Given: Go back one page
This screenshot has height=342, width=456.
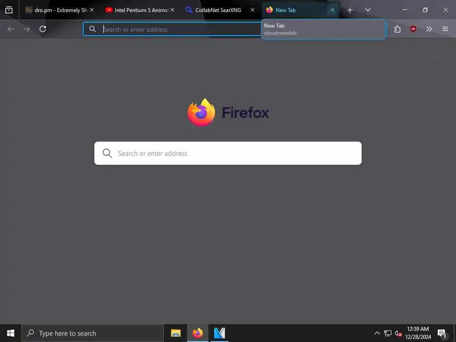Looking at the screenshot, I should [11, 29].
